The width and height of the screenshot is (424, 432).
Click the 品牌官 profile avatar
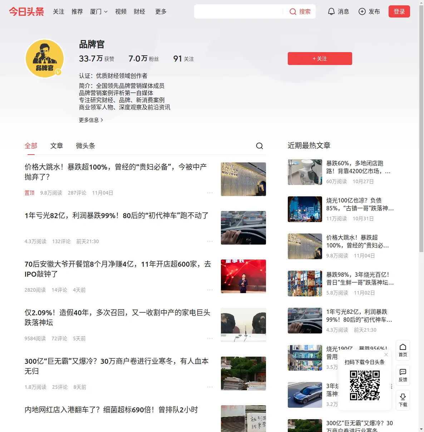45,58
